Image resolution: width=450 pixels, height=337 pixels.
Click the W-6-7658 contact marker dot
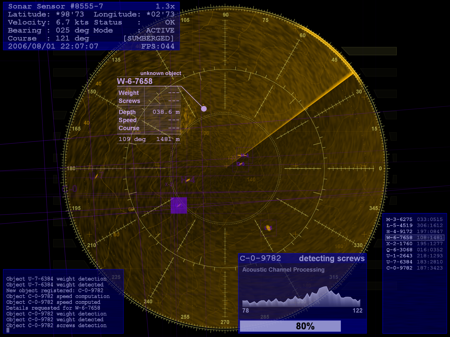[x=204, y=109]
